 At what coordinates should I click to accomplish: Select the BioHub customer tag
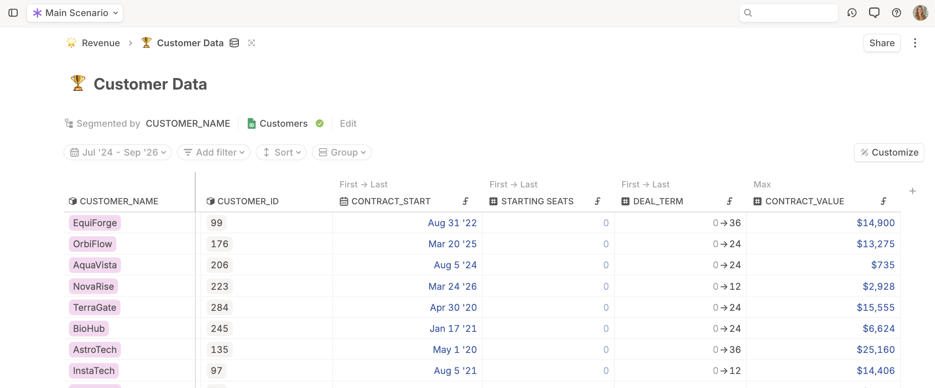(89, 329)
